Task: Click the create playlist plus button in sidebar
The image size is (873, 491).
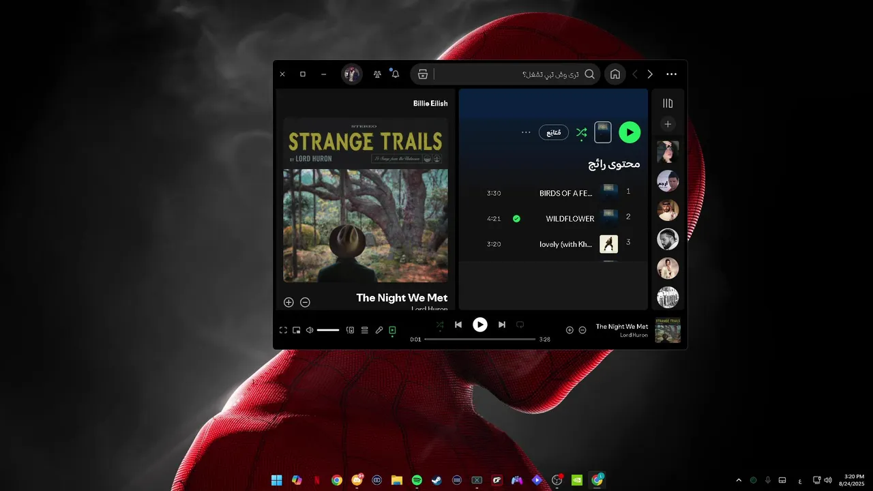Action: click(x=668, y=124)
